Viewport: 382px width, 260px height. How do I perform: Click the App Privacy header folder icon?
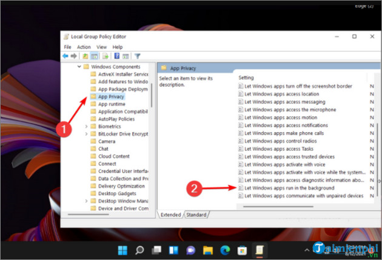point(164,68)
